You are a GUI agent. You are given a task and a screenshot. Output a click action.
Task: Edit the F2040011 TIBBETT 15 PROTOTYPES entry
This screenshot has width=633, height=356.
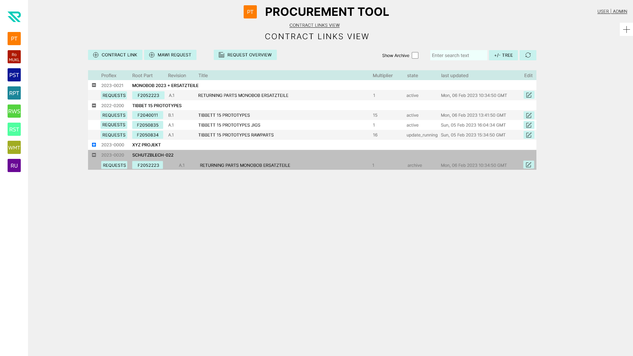point(529,115)
